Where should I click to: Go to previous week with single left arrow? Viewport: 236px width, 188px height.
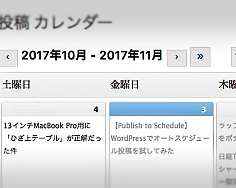tap(8, 58)
